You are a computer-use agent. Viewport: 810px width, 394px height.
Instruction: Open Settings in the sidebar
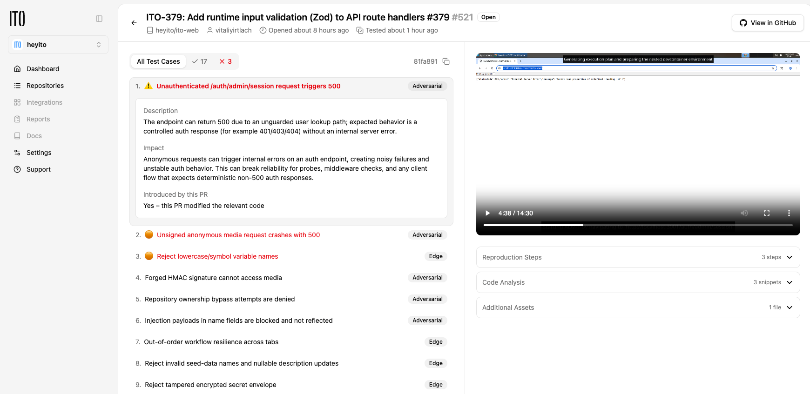tap(39, 153)
